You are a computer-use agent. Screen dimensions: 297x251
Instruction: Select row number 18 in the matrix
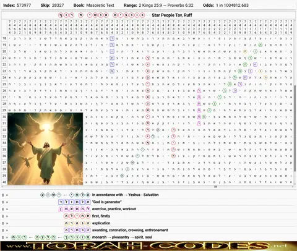(4, 38)
